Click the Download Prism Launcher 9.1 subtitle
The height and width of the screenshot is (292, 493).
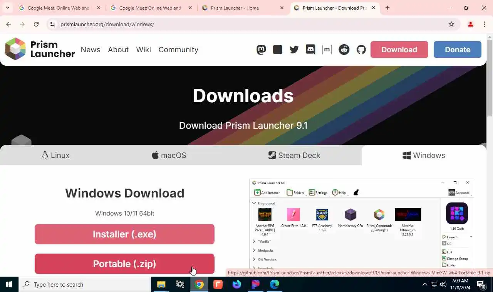[x=243, y=125]
